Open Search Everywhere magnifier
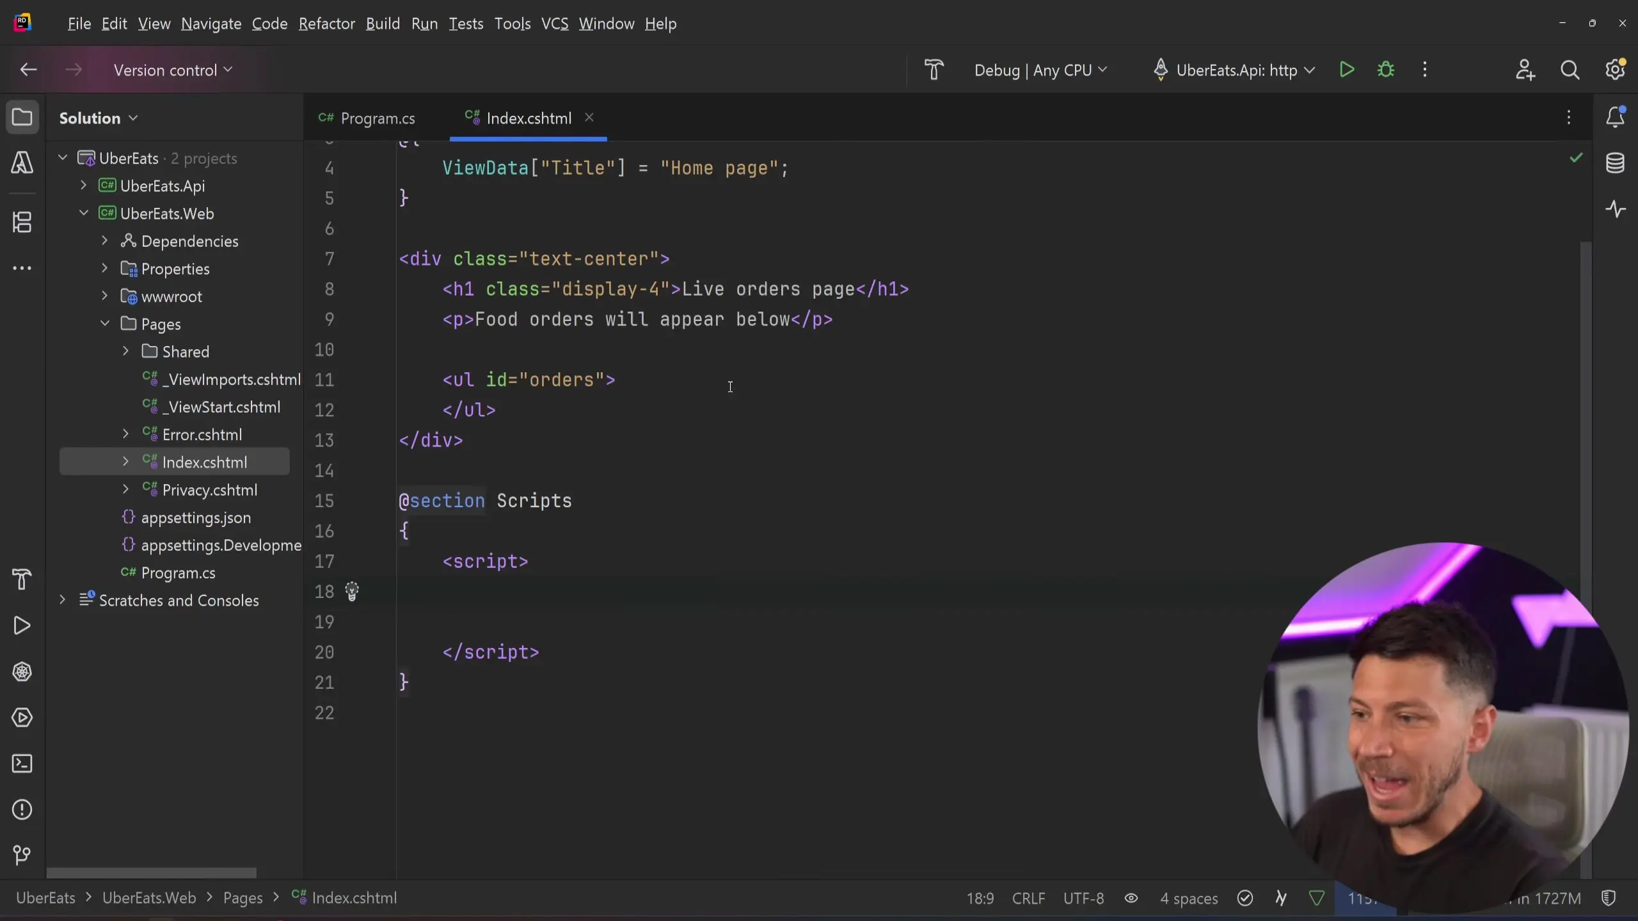The image size is (1638, 921). (x=1570, y=70)
